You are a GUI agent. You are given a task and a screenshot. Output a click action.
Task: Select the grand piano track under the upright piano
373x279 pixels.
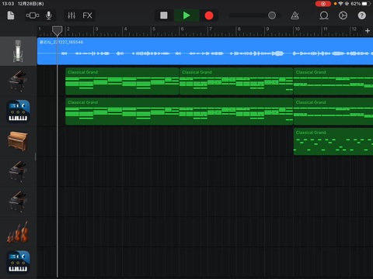click(x=18, y=171)
